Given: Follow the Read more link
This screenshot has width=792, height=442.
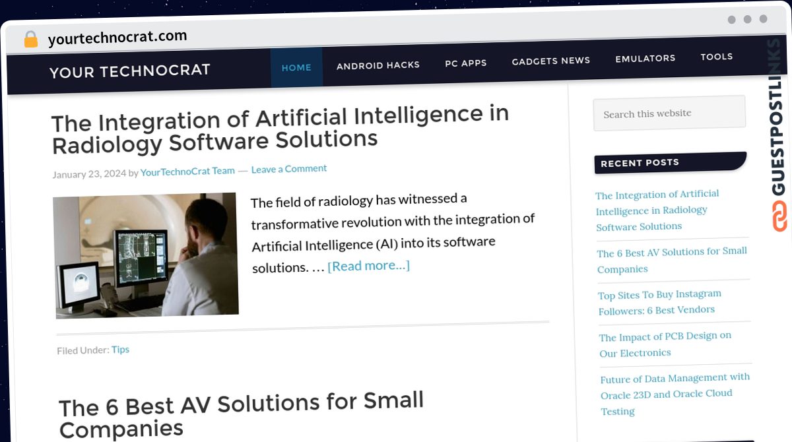Looking at the screenshot, I should 369,265.
